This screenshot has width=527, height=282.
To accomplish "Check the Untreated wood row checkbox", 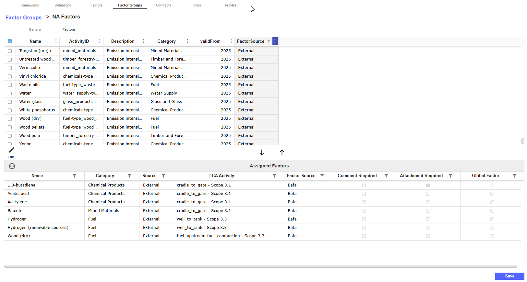I will (10, 60).
